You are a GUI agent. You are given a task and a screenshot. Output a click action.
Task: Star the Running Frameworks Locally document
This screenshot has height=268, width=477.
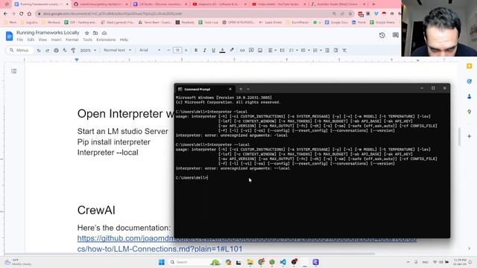[x=87, y=33]
